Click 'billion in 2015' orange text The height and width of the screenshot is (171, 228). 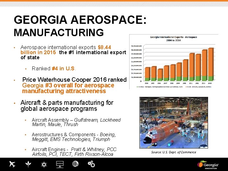(x=38, y=52)
